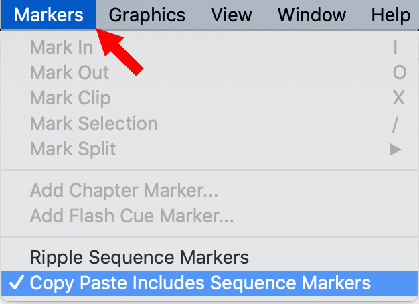Select the Mark Clip menu item

(70, 98)
